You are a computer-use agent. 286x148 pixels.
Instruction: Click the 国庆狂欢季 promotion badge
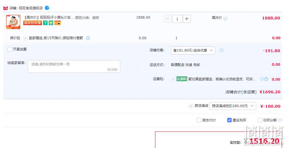32,23
